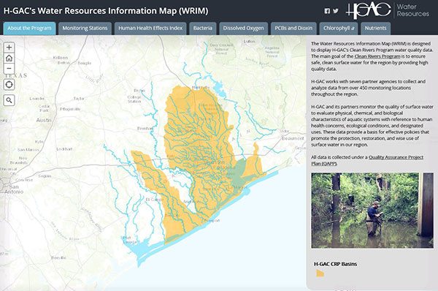Click the field sampling photo thumbnail

click(372, 210)
